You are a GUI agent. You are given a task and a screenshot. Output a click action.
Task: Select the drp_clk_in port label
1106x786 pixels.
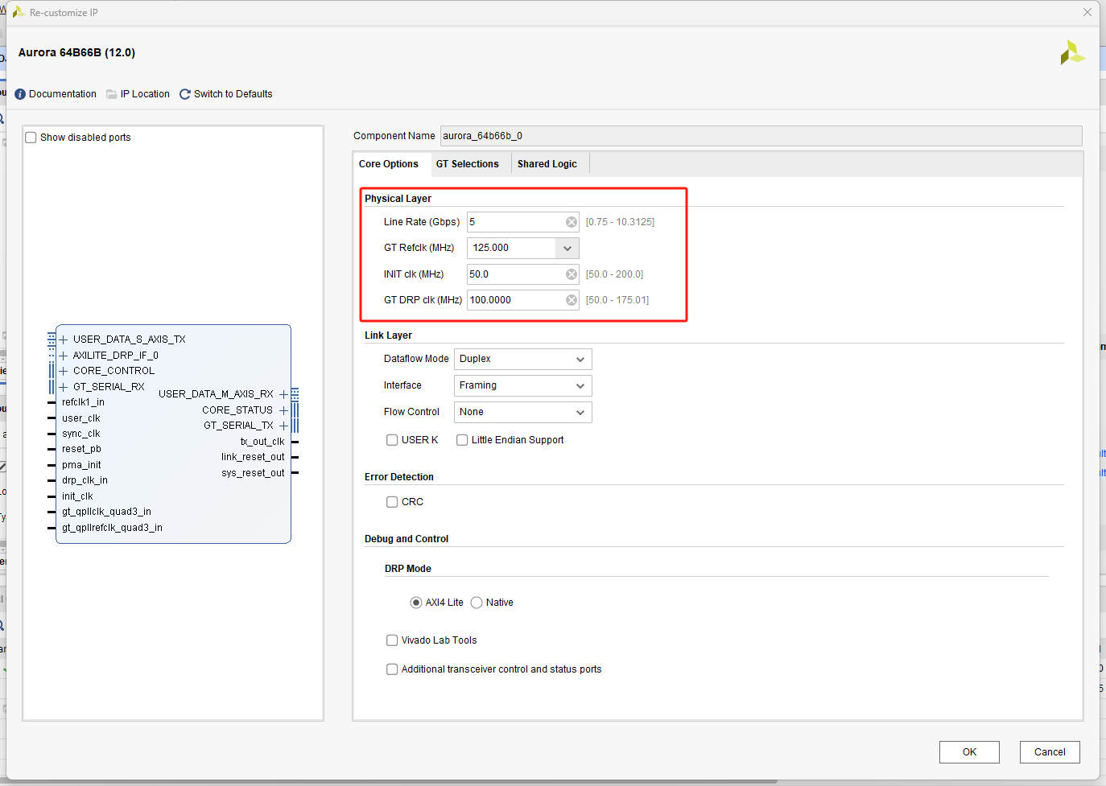pyautogui.click(x=85, y=480)
